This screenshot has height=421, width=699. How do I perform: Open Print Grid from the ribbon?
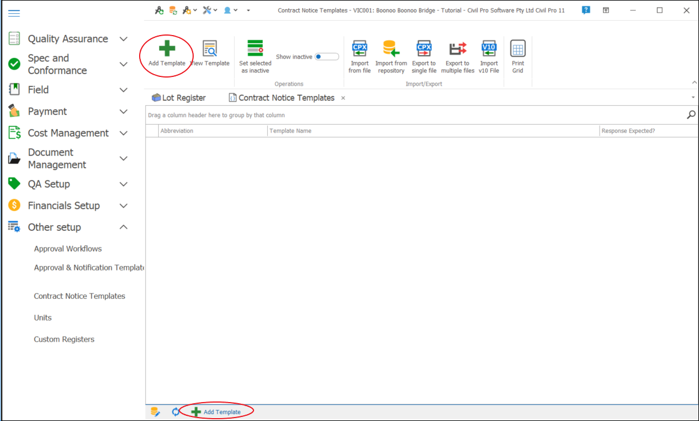[x=518, y=49]
